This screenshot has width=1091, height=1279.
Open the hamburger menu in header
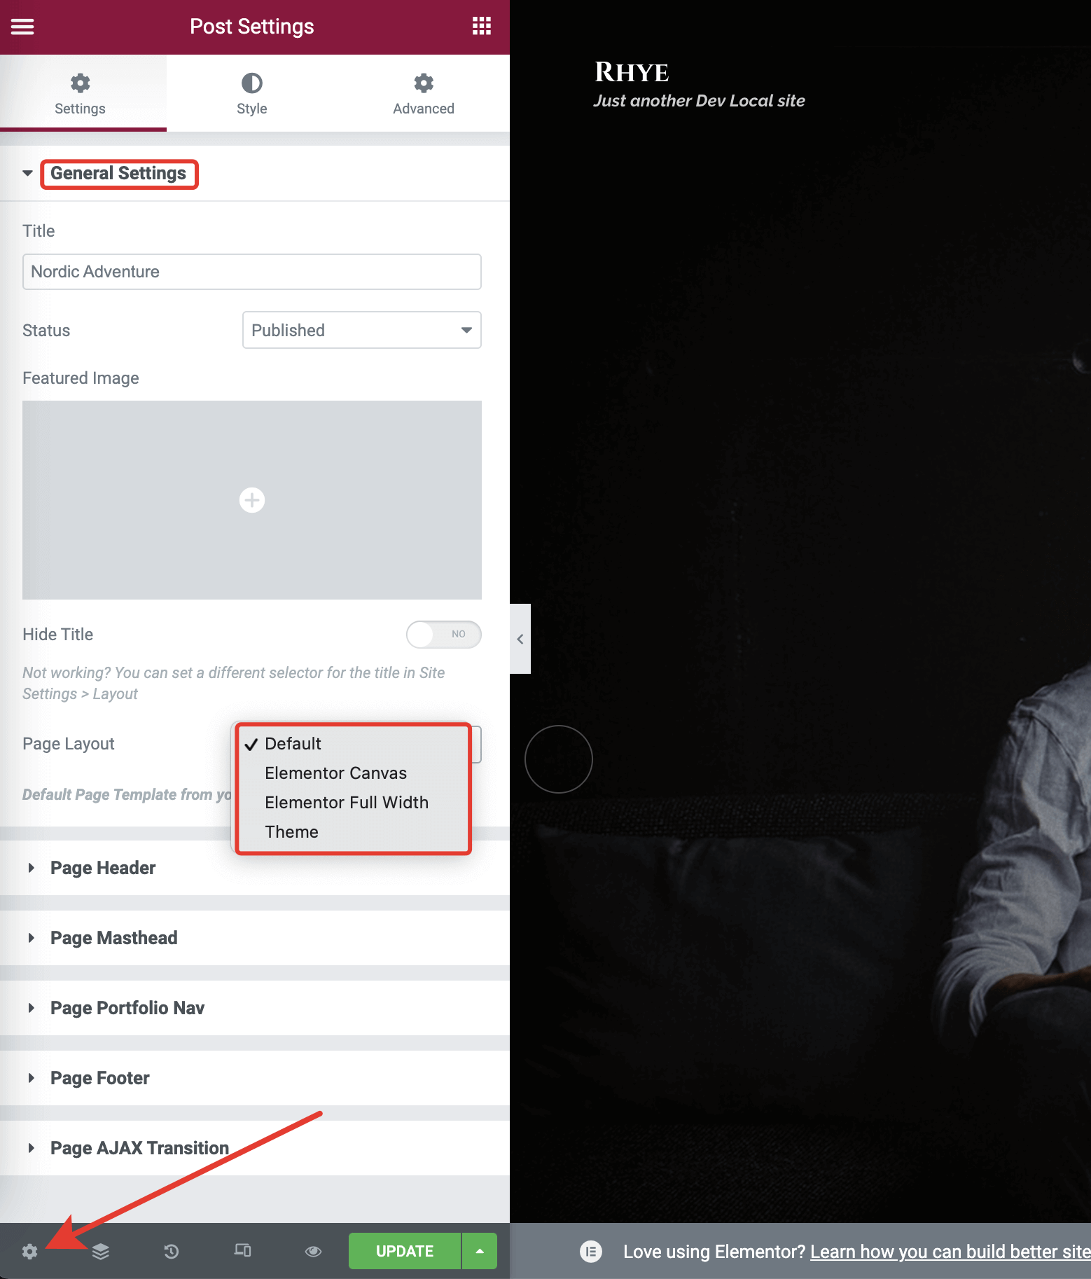22,27
